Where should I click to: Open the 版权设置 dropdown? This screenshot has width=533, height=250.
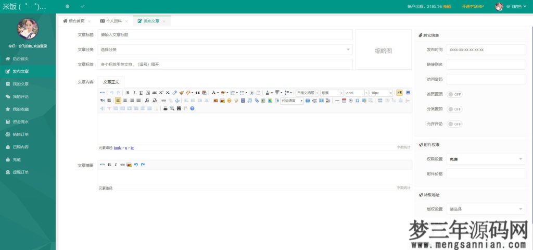point(486,209)
